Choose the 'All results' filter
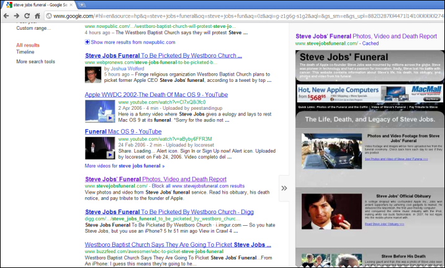 click(x=28, y=45)
